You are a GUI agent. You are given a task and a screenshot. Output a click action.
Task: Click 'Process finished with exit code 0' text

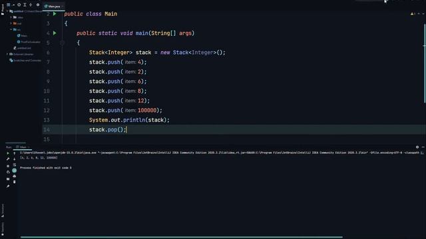tap(46, 168)
